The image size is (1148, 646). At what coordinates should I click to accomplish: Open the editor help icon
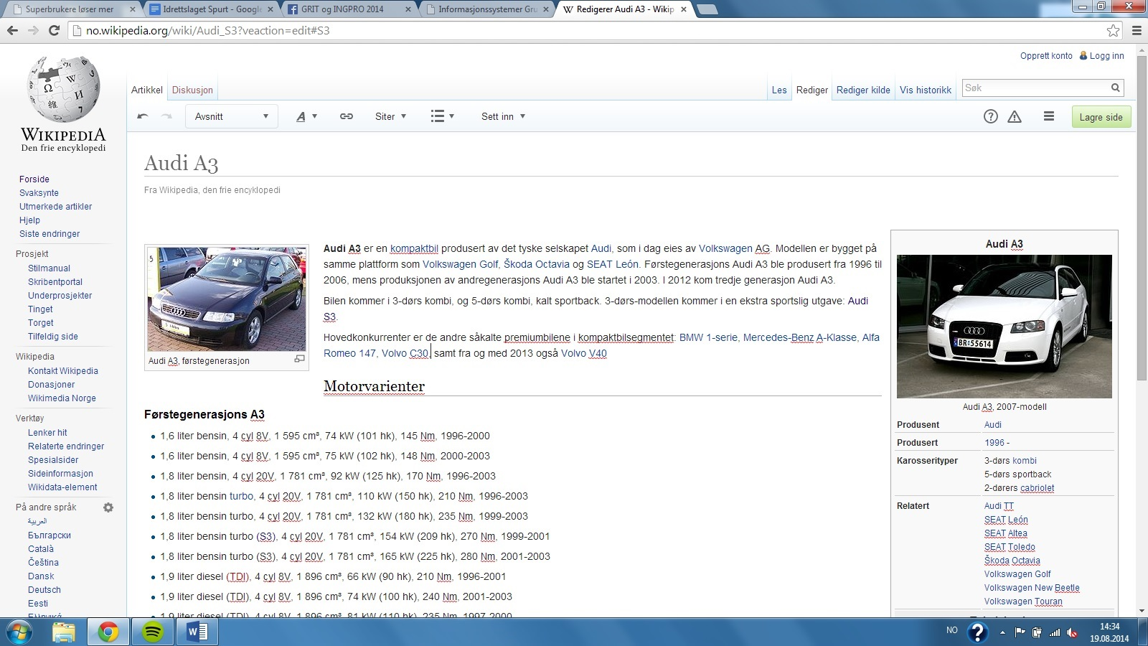click(991, 116)
